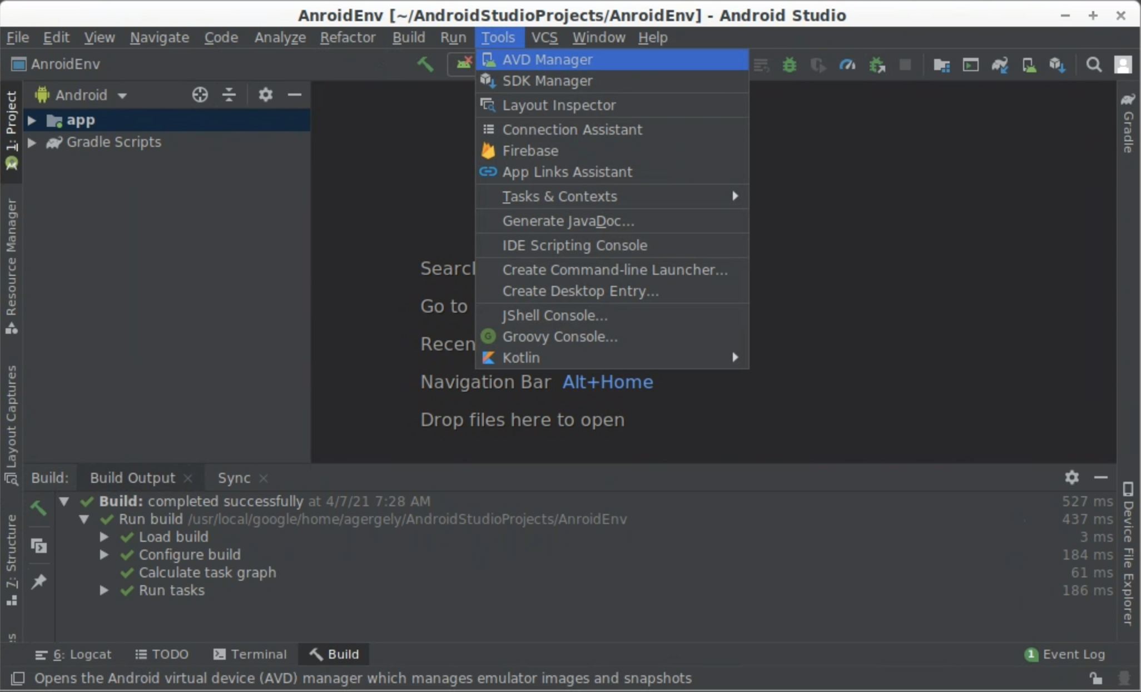This screenshot has height=692, width=1141.
Task: Switch to the Sync tab
Action: point(234,478)
